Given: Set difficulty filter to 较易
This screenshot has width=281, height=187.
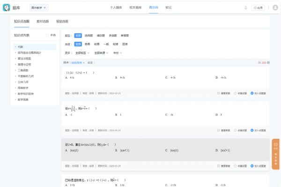Looking at the screenshot, I should pos(97,44).
